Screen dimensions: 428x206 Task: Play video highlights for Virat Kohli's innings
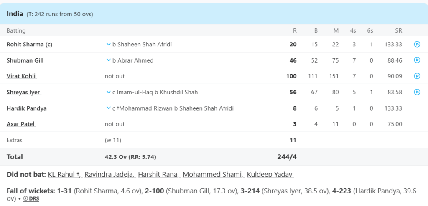pyautogui.click(x=417, y=76)
